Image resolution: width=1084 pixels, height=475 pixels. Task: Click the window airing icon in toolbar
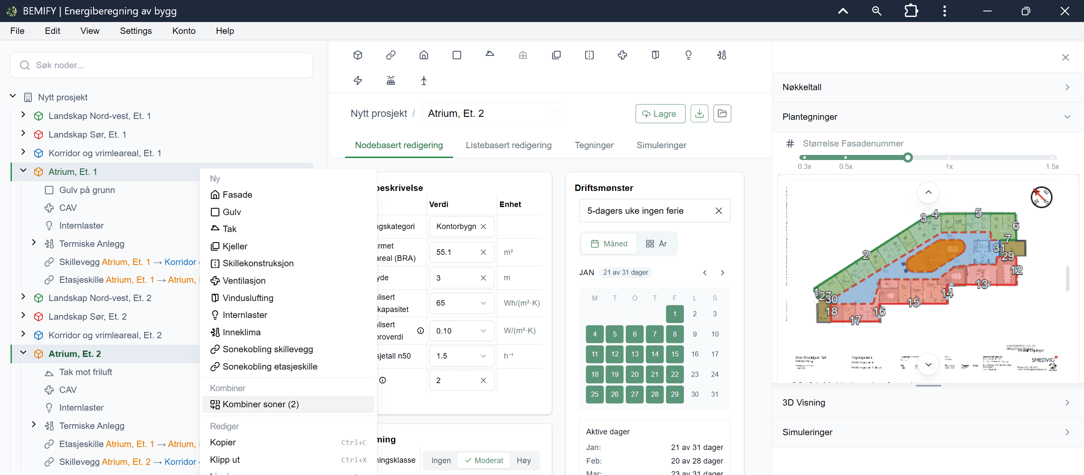[655, 55]
